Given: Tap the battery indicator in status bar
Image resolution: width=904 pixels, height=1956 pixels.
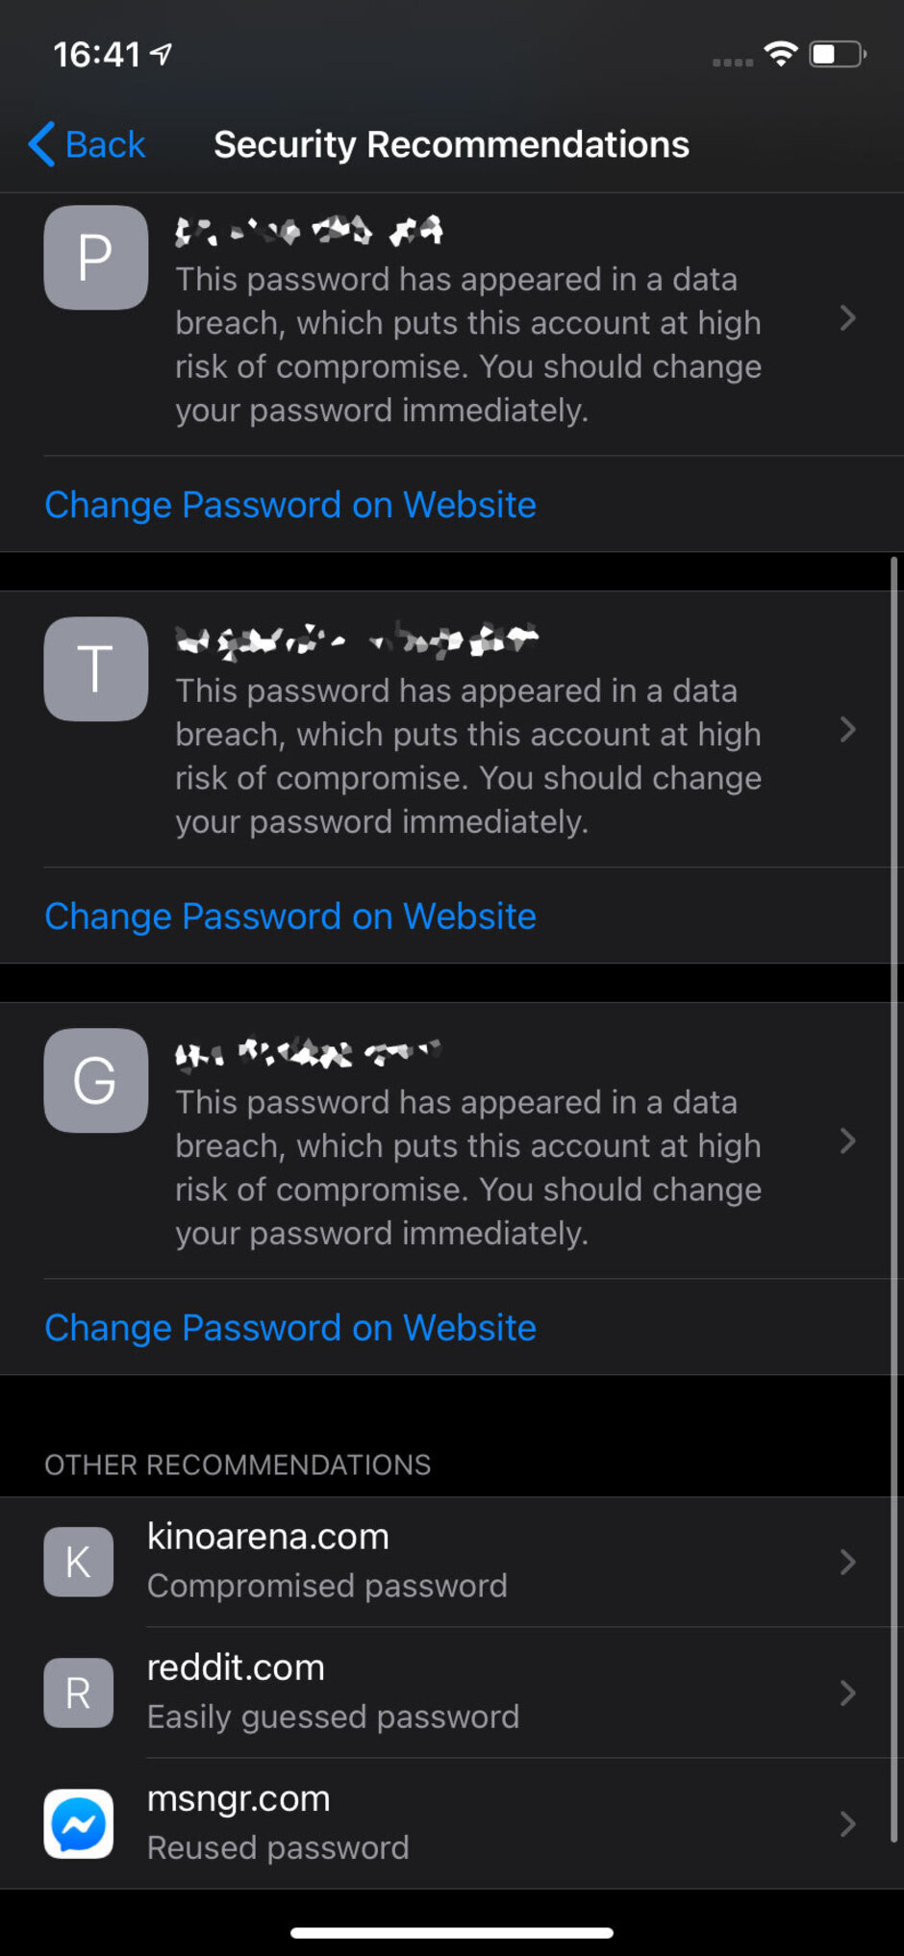Looking at the screenshot, I should pyautogui.click(x=838, y=54).
